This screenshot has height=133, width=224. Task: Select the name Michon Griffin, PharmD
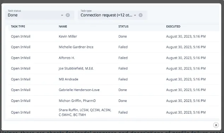(x=77, y=101)
